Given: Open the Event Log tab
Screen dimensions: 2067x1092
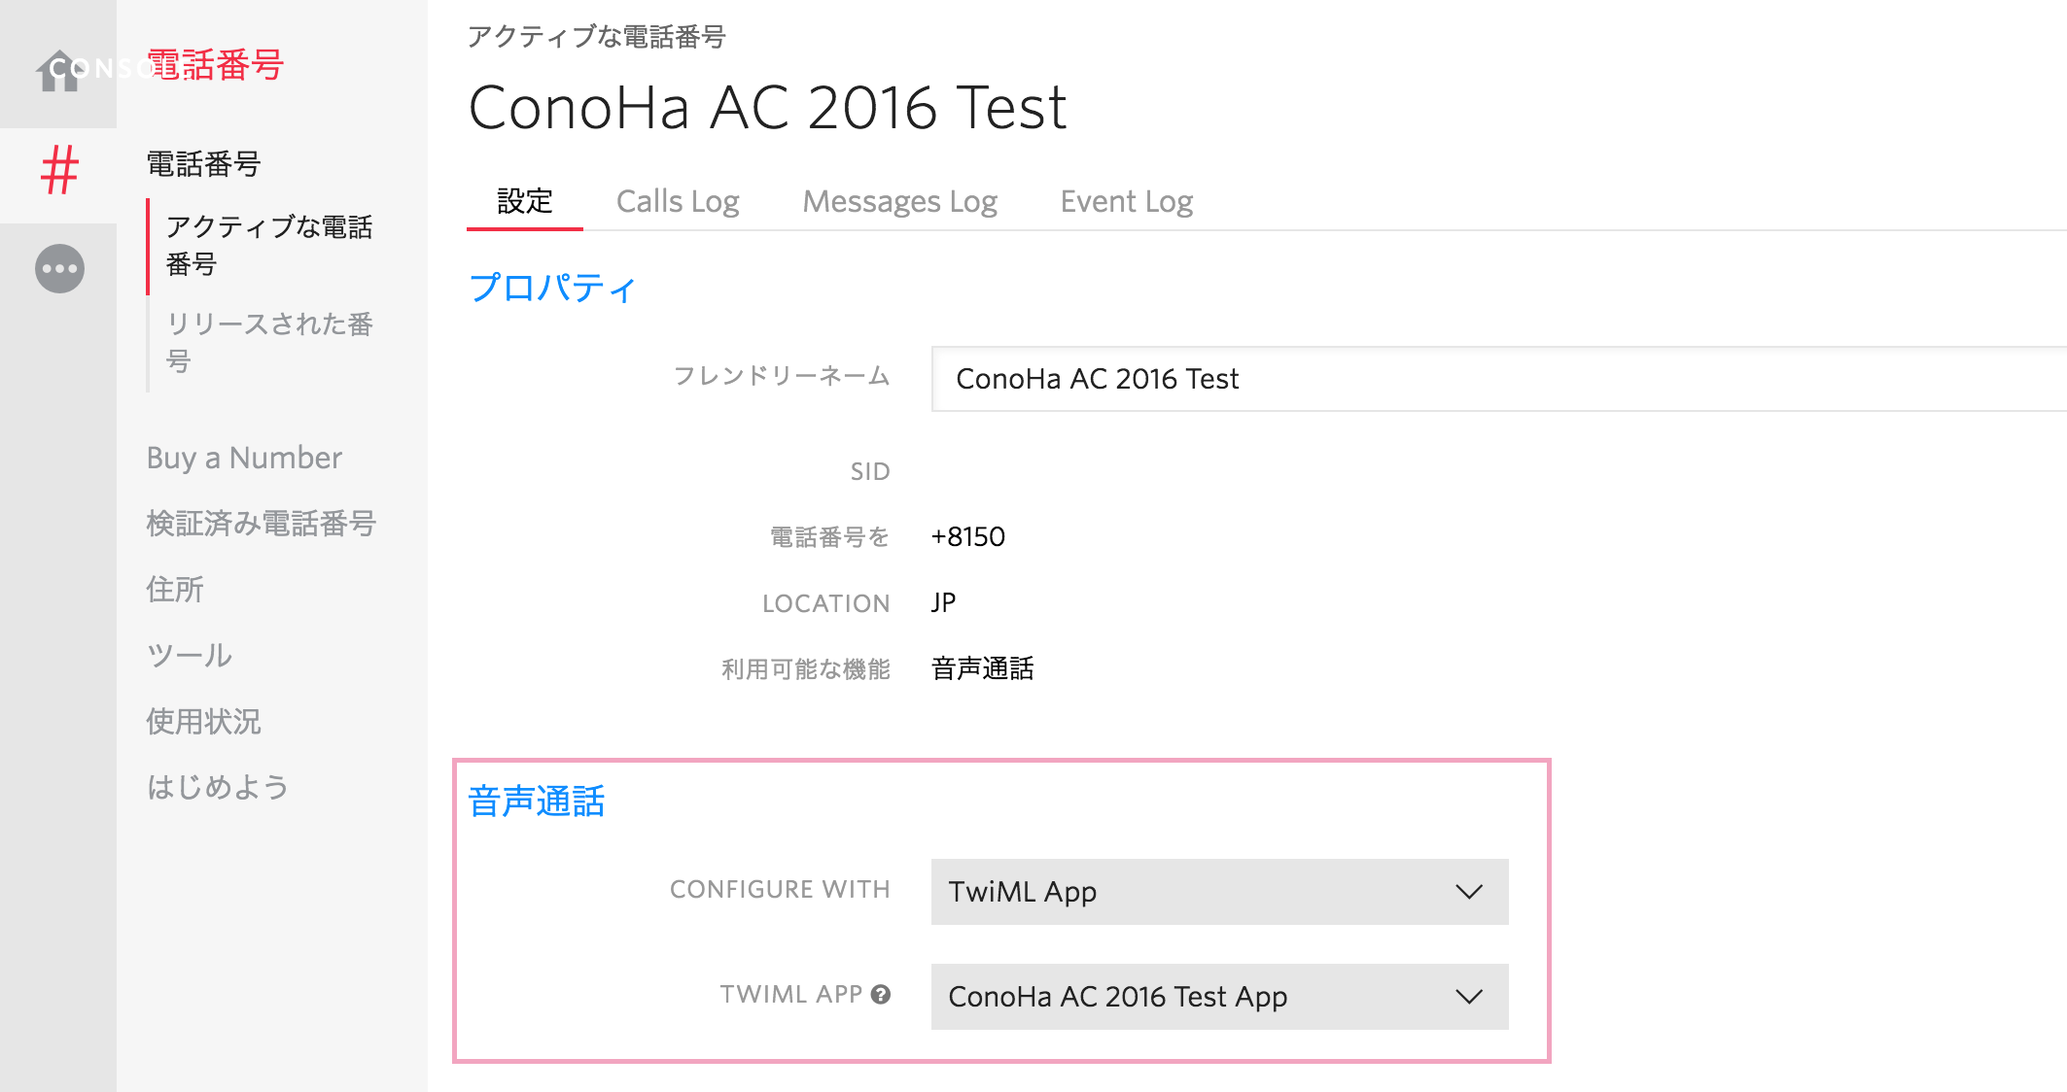Looking at the screenshot, I should [x=1126, y=200].
